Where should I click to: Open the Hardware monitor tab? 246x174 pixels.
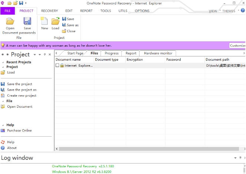[158, 53]
